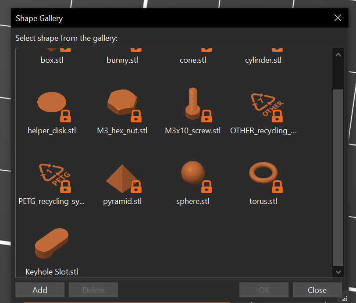Select the PETG recycling symbol shape
Screen dimensions: 356x303
tap(52, 175)
